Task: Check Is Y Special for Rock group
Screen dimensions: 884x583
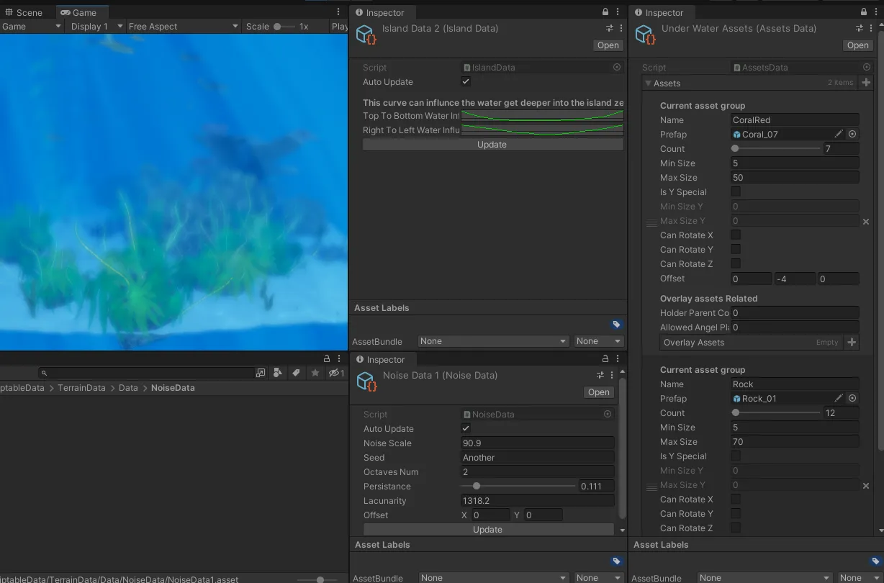Action: (x=736, y=456)
